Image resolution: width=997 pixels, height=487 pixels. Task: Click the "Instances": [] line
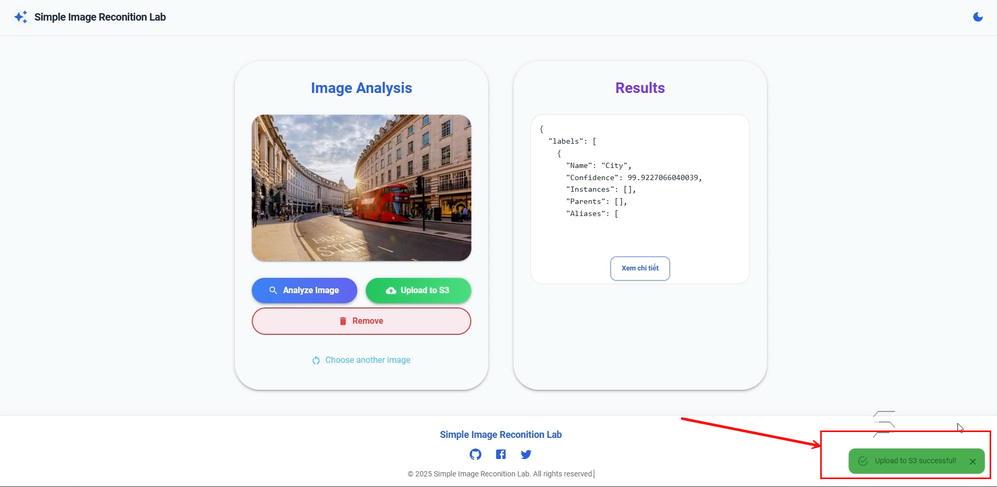(x=601, y=190)
